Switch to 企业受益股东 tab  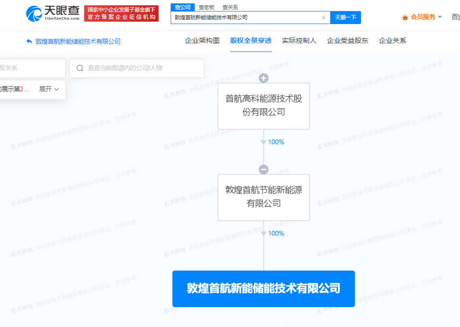point(348,40)
